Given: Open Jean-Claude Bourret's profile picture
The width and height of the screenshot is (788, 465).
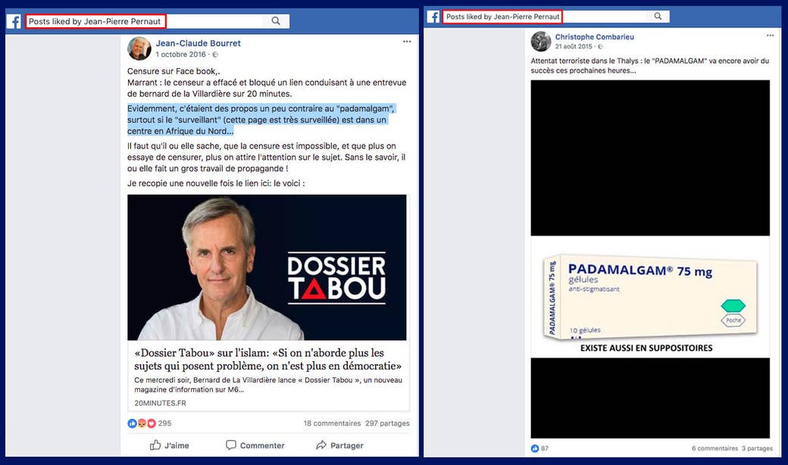Looking at the screenshot, I should click(139, 48).
